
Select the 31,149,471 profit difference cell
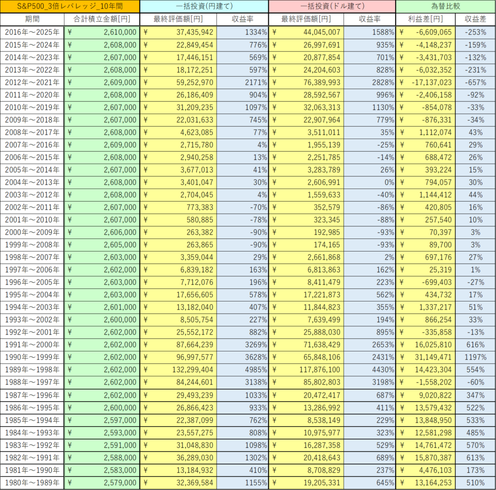click(425, 357)
